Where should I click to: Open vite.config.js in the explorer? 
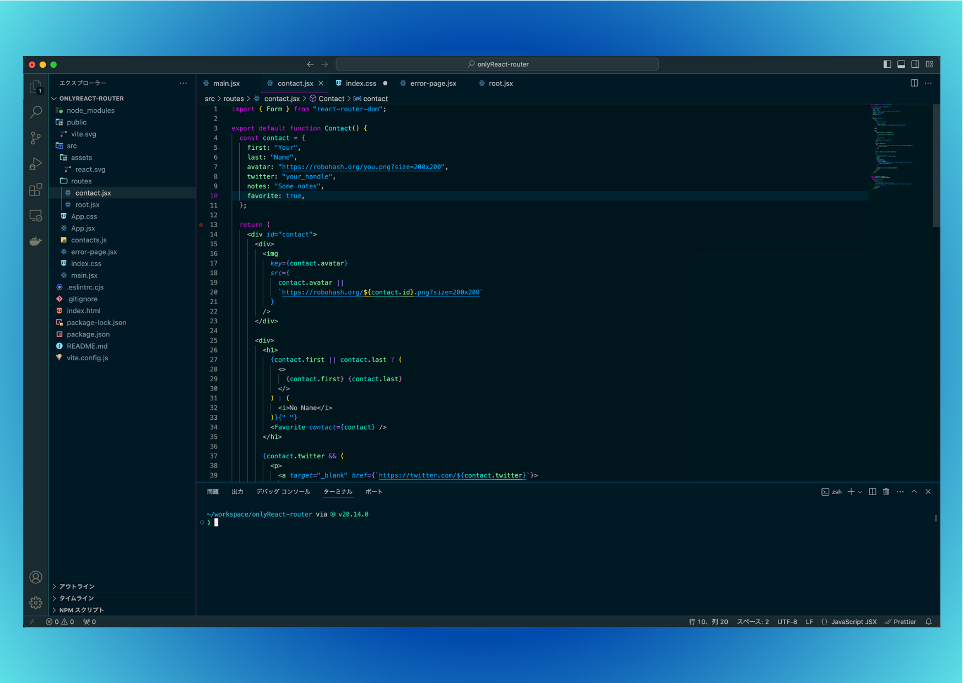[x=122, y=358]
